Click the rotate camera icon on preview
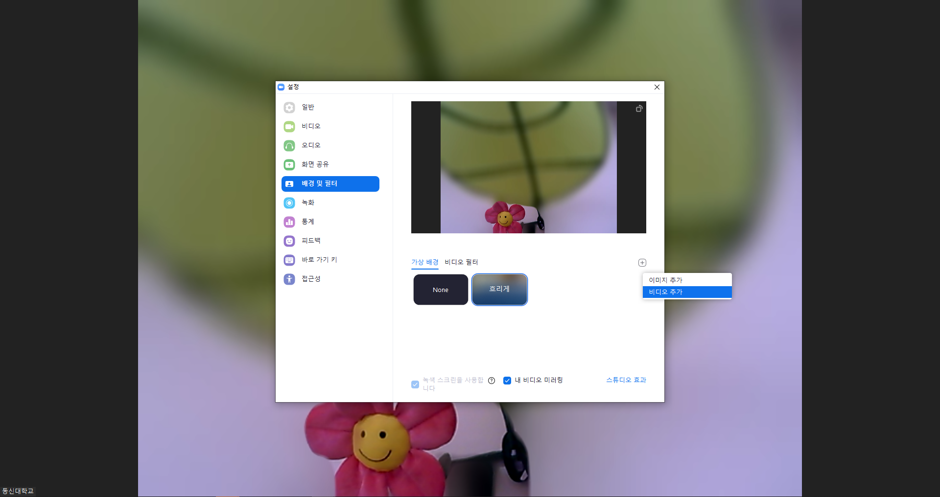This screenshot has width=940, height=497. (x=639, y=109)
